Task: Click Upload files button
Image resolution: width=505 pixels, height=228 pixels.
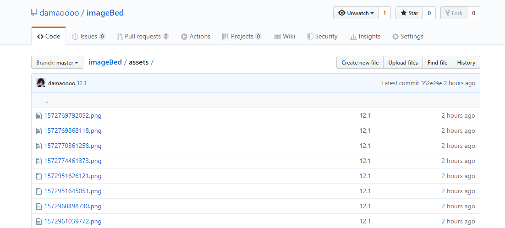Action: (403, 62)
